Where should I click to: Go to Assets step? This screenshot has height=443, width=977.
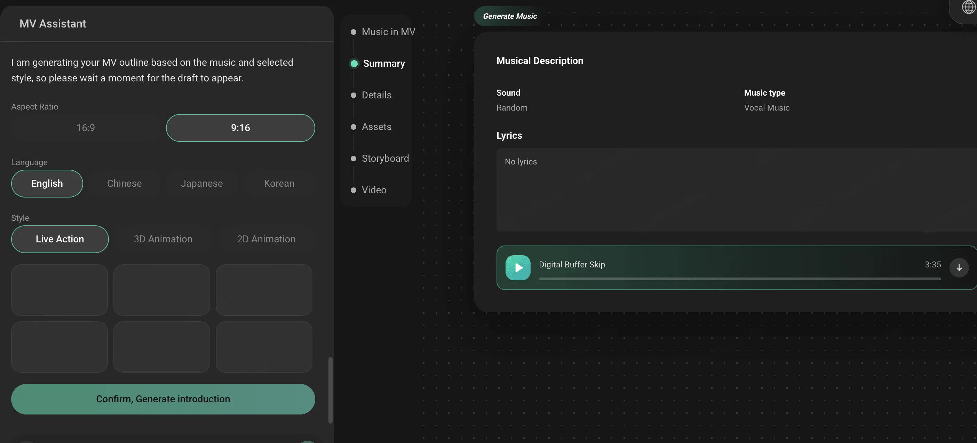point(371,127)
